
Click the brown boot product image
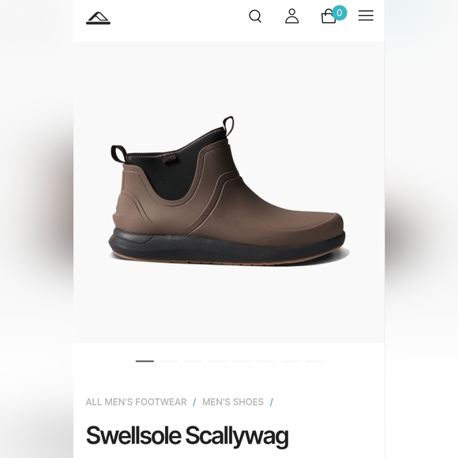click(x=229, y=191)
